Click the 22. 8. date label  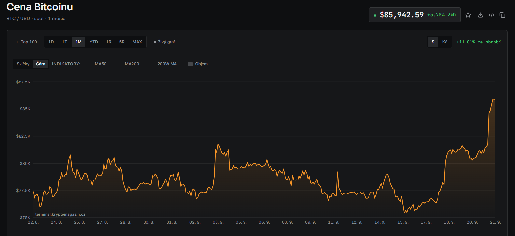[33, 222]
